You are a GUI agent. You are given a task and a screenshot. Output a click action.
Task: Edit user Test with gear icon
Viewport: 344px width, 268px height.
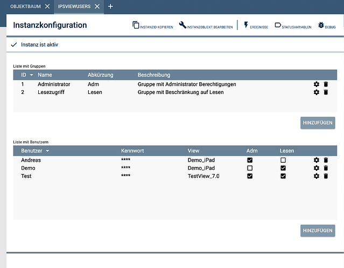[x=317, y=176]
